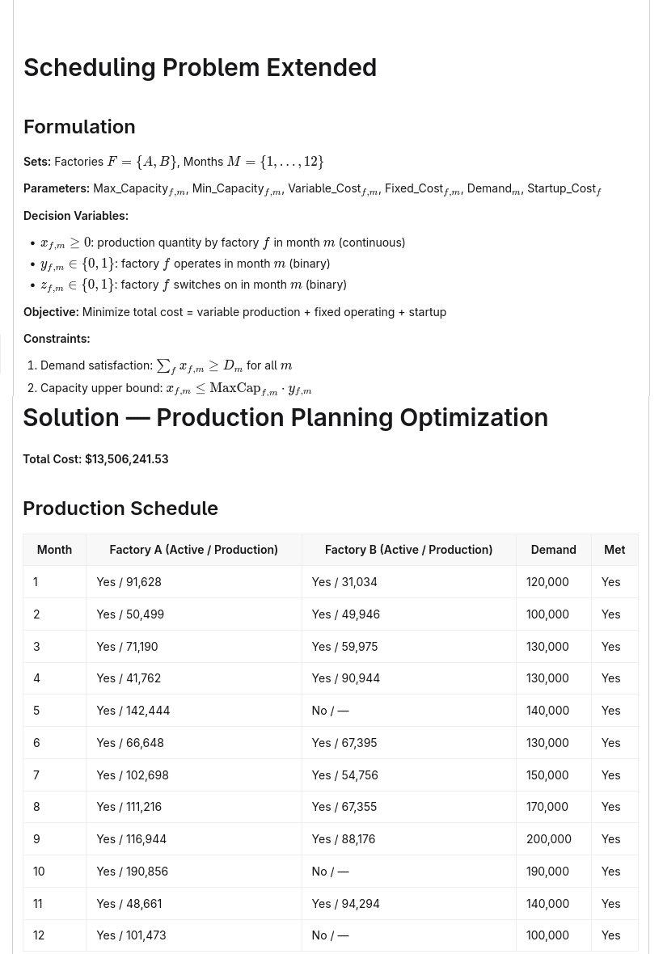The width and height of the screenshot is (663, 954).
Task: Click the 'Yes / 94,294' Factory B cell
Action: pos(408,904)
